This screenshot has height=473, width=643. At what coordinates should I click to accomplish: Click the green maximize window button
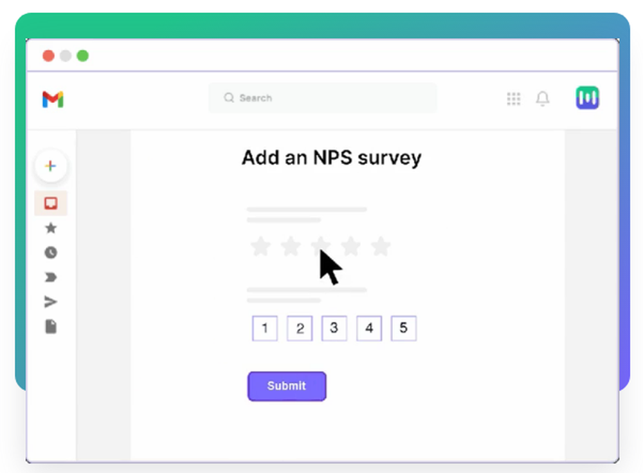click(83, 56)
